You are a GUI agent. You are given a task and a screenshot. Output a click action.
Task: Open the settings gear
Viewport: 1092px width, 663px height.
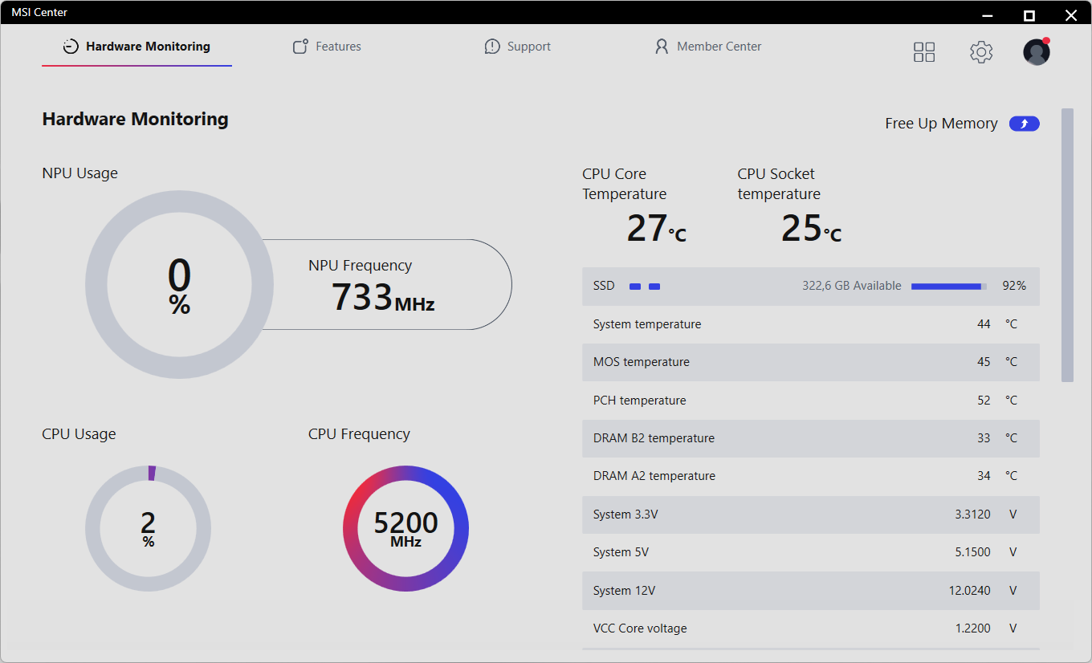click(981, 52)
